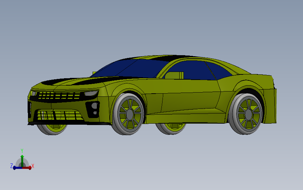The height and width of the screenshot is (190, 303).
Task: Select the far-side rear wheel under car
Action: click(x=171, y=129)
